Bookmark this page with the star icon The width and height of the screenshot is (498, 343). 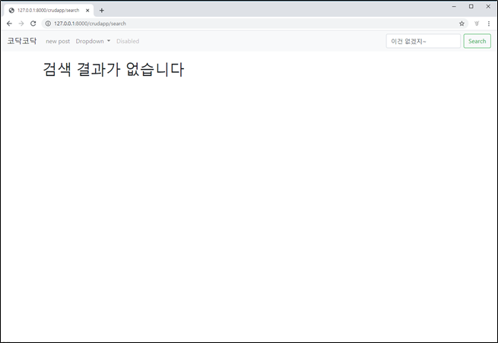point(462,24)
